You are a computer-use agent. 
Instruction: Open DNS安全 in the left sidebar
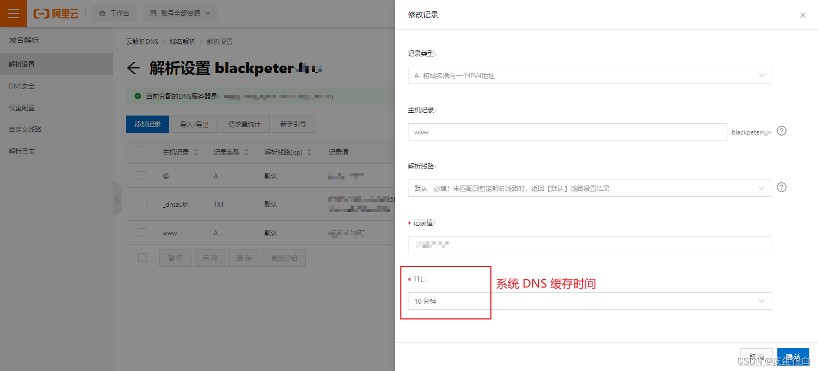coord(22,86)
